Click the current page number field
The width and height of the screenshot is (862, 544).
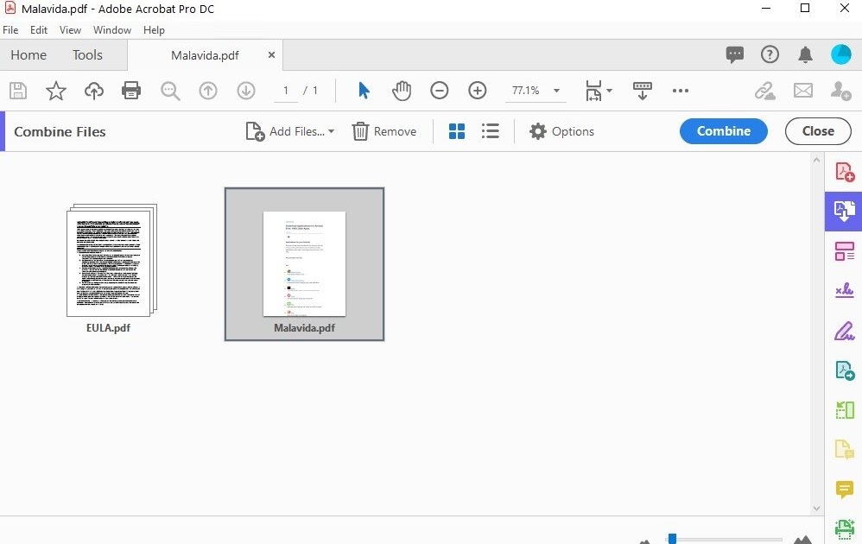(x=286, y=91)
